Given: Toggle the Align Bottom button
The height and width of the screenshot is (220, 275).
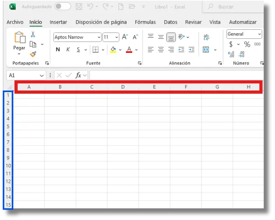Looking at the screenshot, I should [171, 37].
